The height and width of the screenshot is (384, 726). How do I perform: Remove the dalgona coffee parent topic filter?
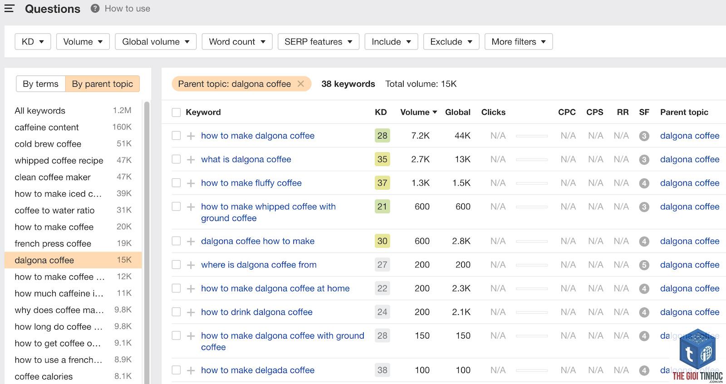click(x=300, y=84)
